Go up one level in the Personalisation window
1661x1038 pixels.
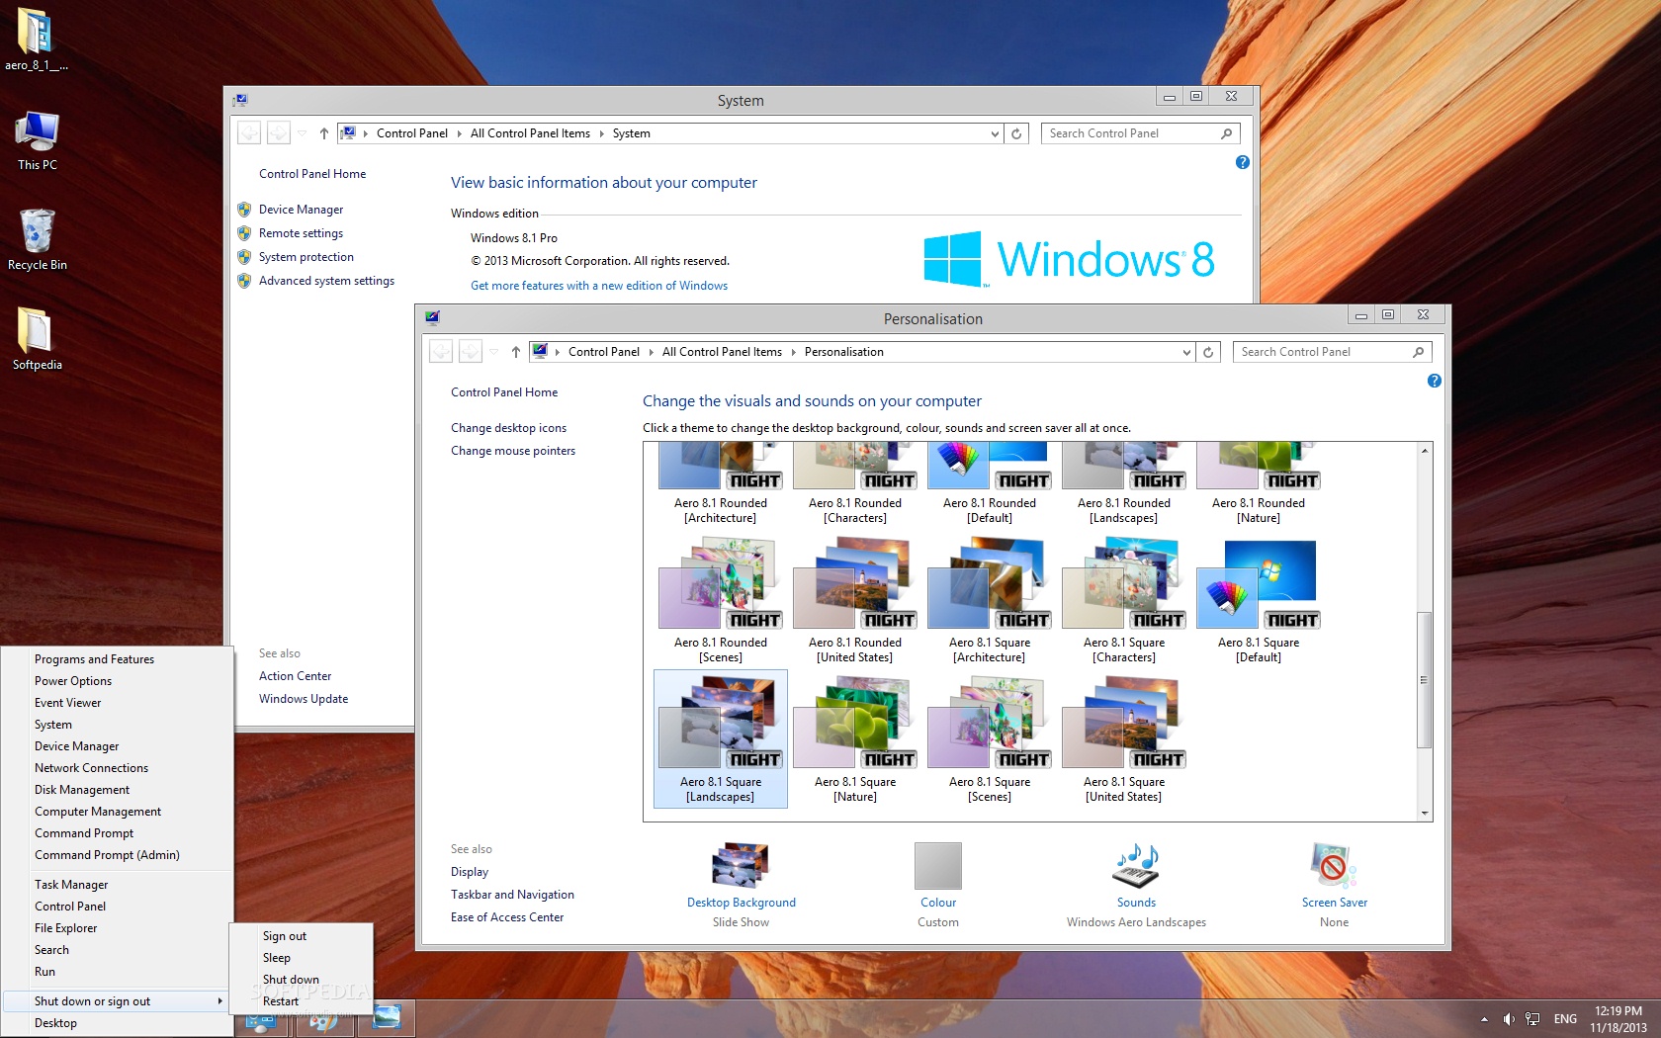[x=515, y=352]
